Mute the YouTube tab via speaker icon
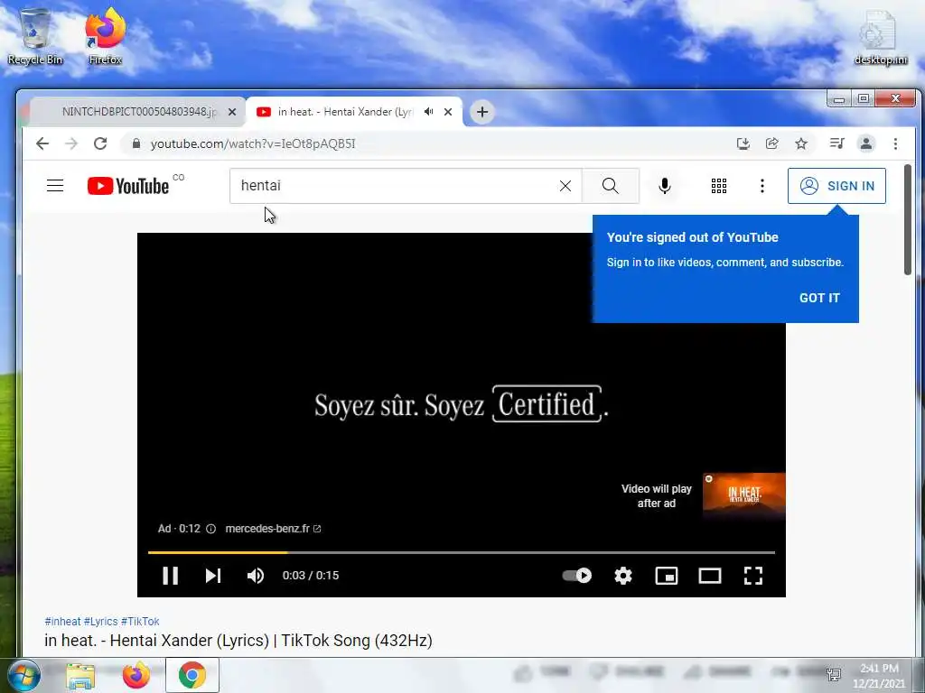925x693 pixels. [429, 111]
